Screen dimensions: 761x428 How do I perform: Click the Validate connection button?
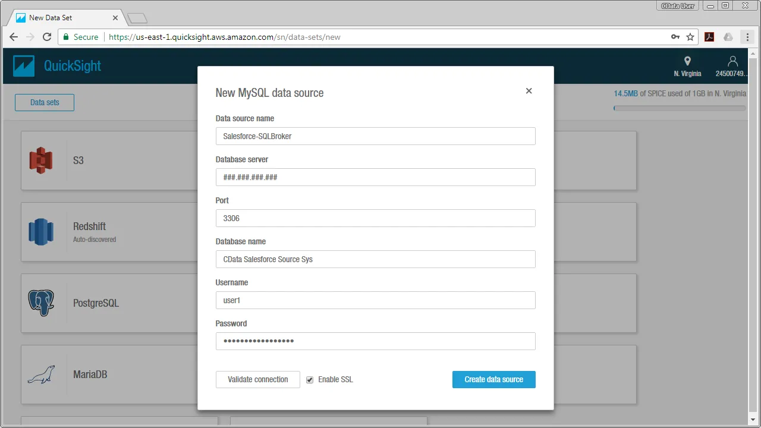pos(257,379)
